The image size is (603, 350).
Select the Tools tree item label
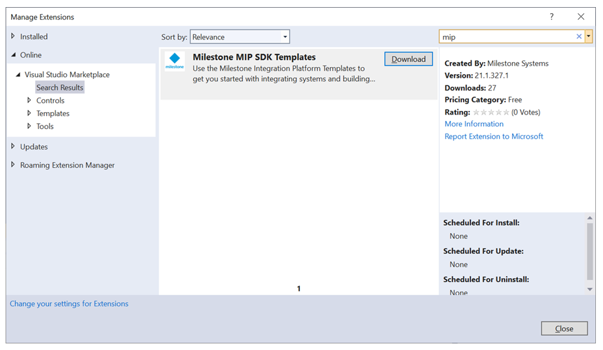(45, 126)
